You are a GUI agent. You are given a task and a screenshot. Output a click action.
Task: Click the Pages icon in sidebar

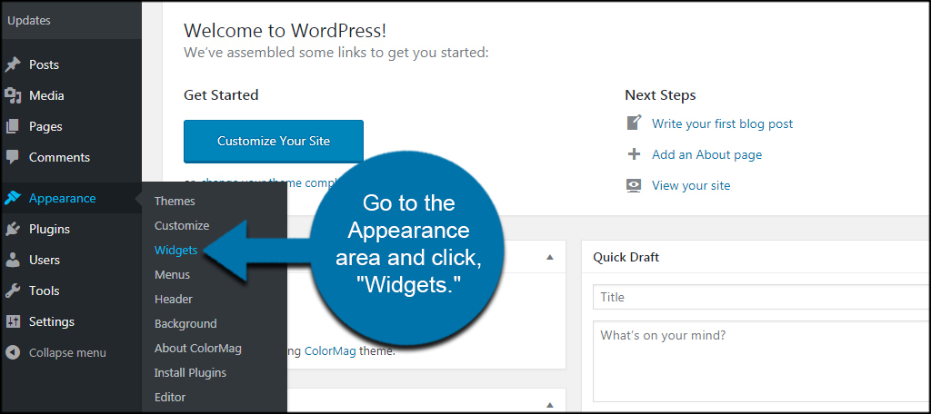pyautogui.click(x=13, y=126)
